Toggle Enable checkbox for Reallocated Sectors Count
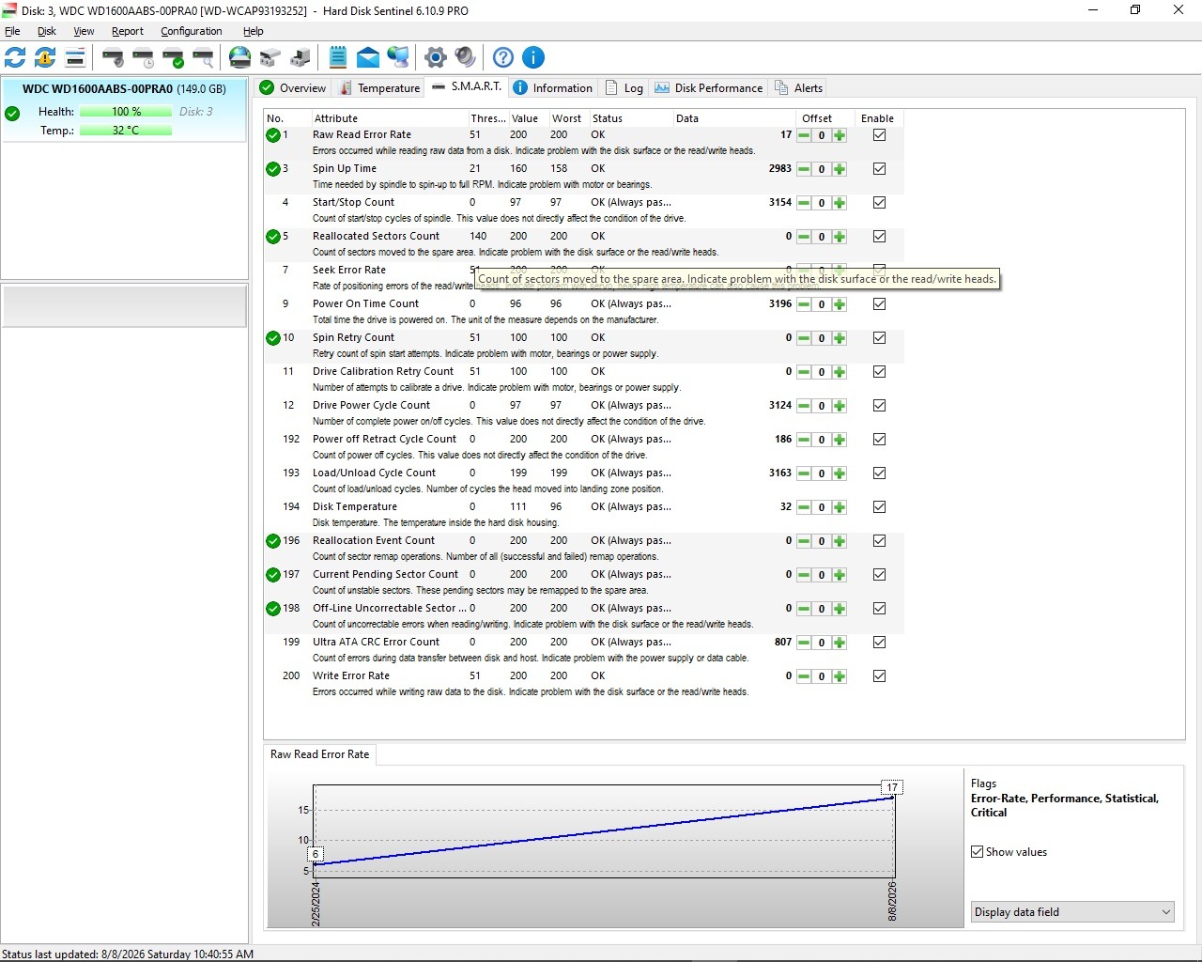Screen dimensions: 1202x962 point(879,237)
